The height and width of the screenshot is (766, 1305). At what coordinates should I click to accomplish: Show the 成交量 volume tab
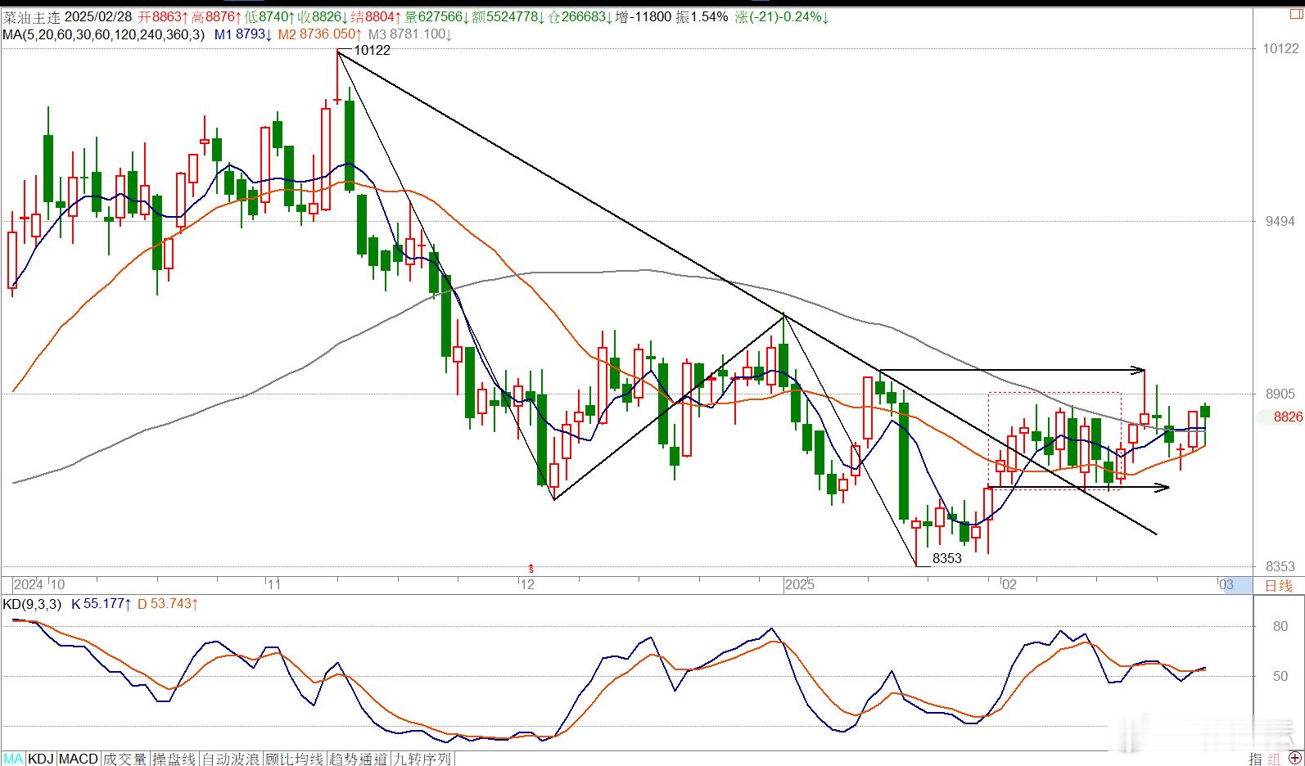pos(125,759)
